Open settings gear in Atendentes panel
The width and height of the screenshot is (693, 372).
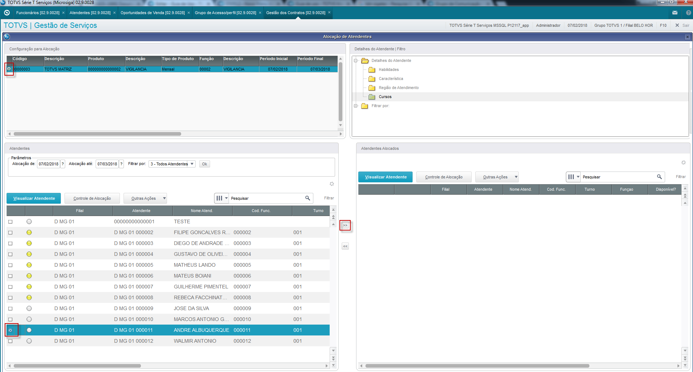(x=332, y=184)
